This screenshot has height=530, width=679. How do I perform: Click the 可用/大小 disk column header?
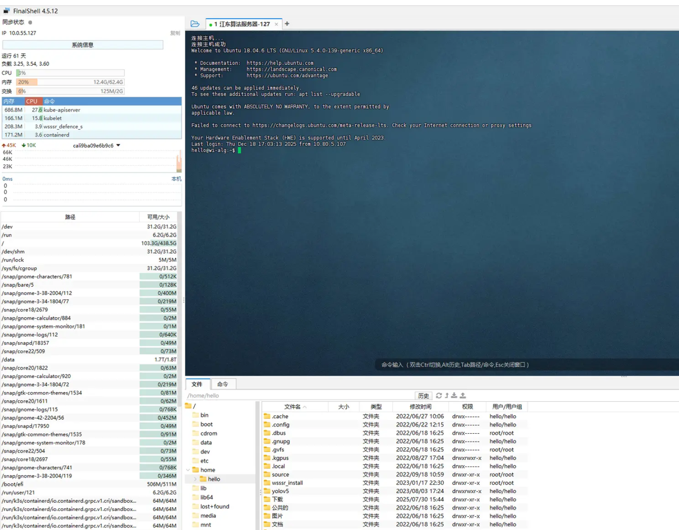click(x=158, y=217)
